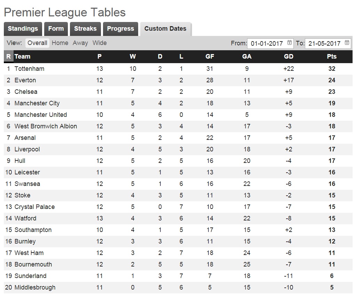Open the Manchester United team link
Screen dimensions: 355x300
coord(41,115)
